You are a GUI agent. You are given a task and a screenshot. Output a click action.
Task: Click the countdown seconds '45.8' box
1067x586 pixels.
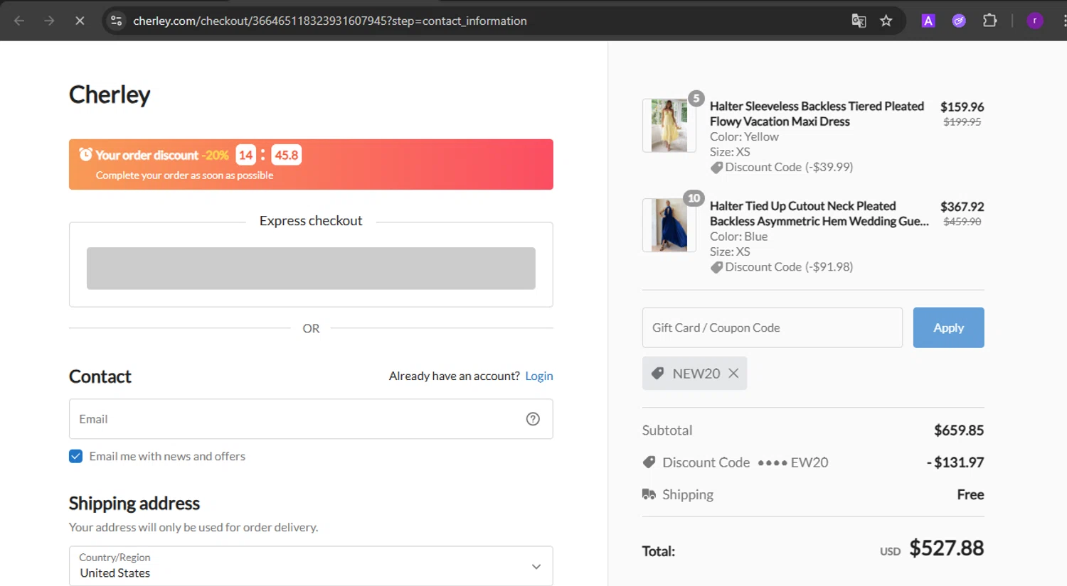pyautogui.click(x=286, y=155)
